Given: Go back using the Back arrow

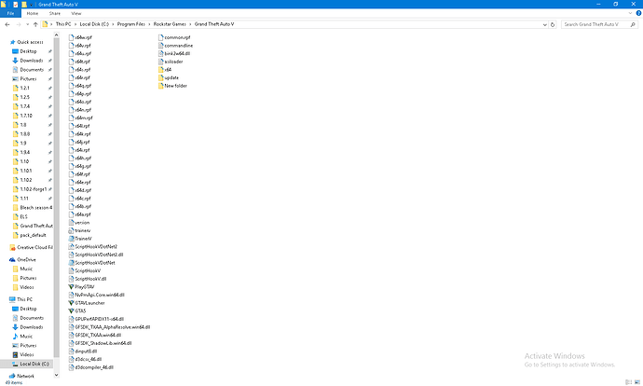Looking at the screenshot, I should click(x=7, y=24).
